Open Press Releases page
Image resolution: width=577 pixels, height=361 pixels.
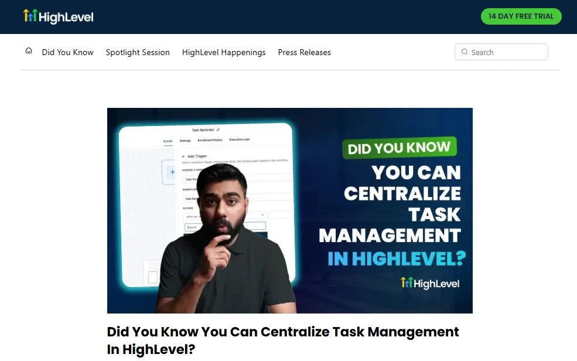coord(305,52)
